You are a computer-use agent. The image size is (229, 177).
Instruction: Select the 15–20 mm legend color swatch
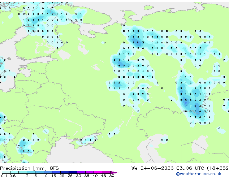[56, 172]
